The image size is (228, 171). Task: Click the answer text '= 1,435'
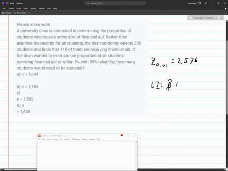point(23,112)
